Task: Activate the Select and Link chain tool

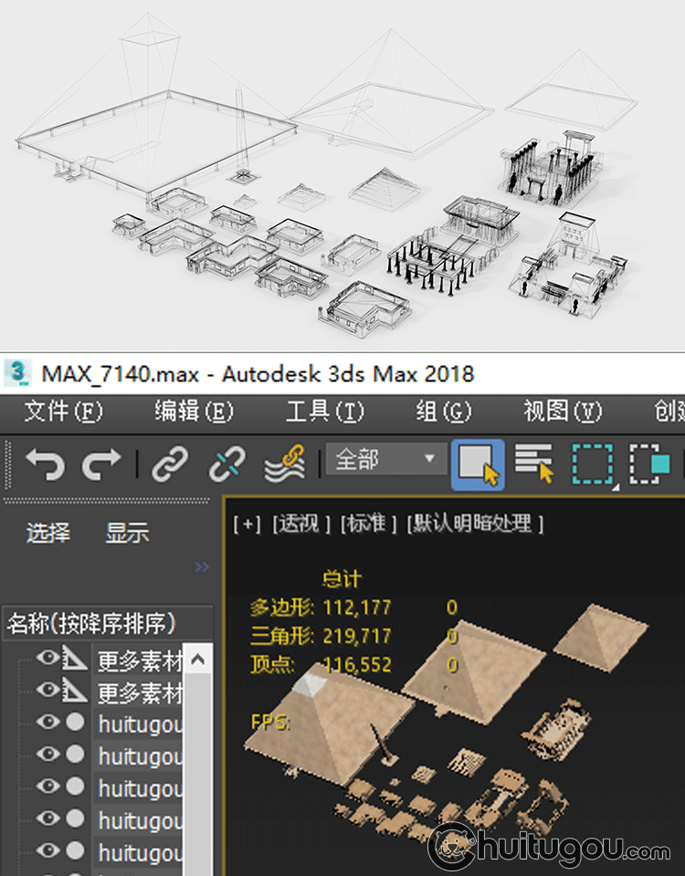Action: [x=169, y=464]
